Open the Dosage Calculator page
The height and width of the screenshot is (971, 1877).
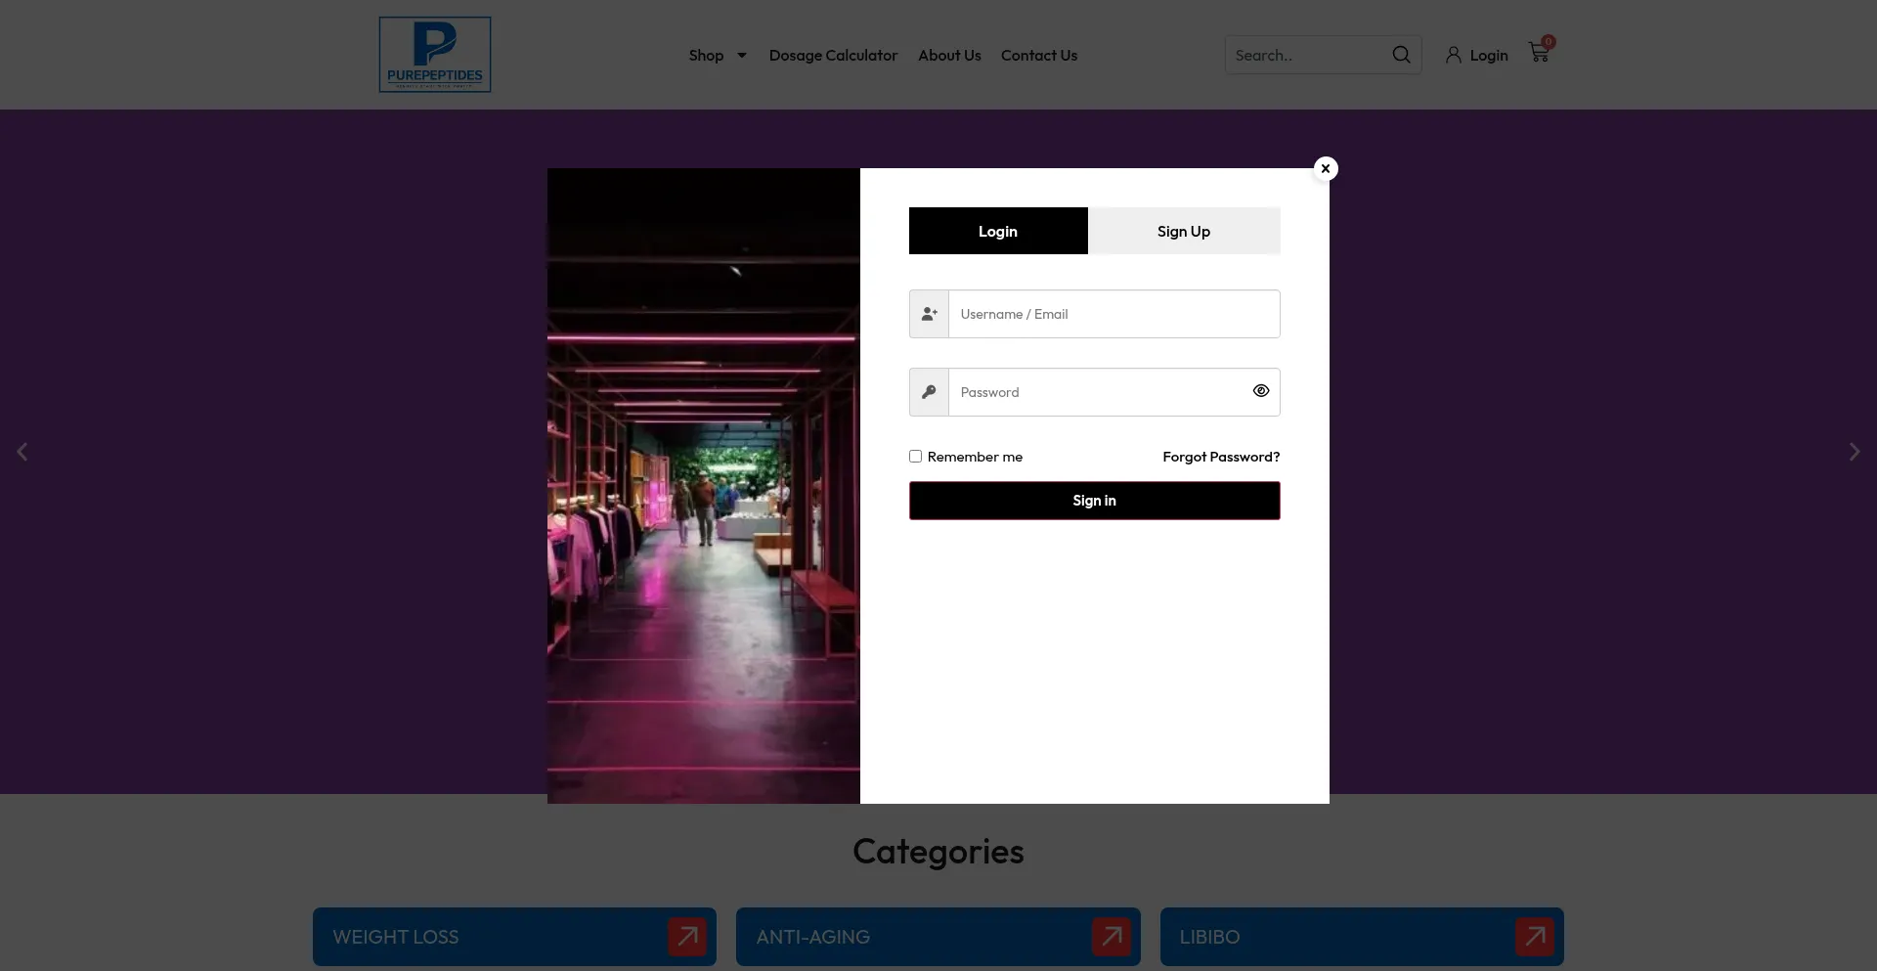pos(833,56)
